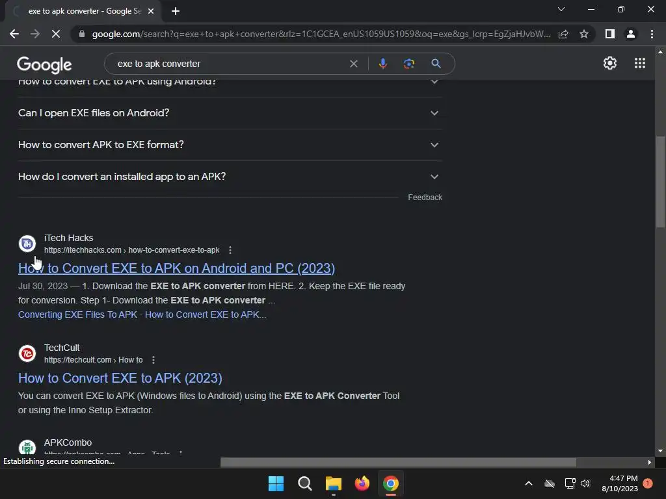Open Chrome side panel
The height and width of the screenshot is (499, 666).
[610, 34]
